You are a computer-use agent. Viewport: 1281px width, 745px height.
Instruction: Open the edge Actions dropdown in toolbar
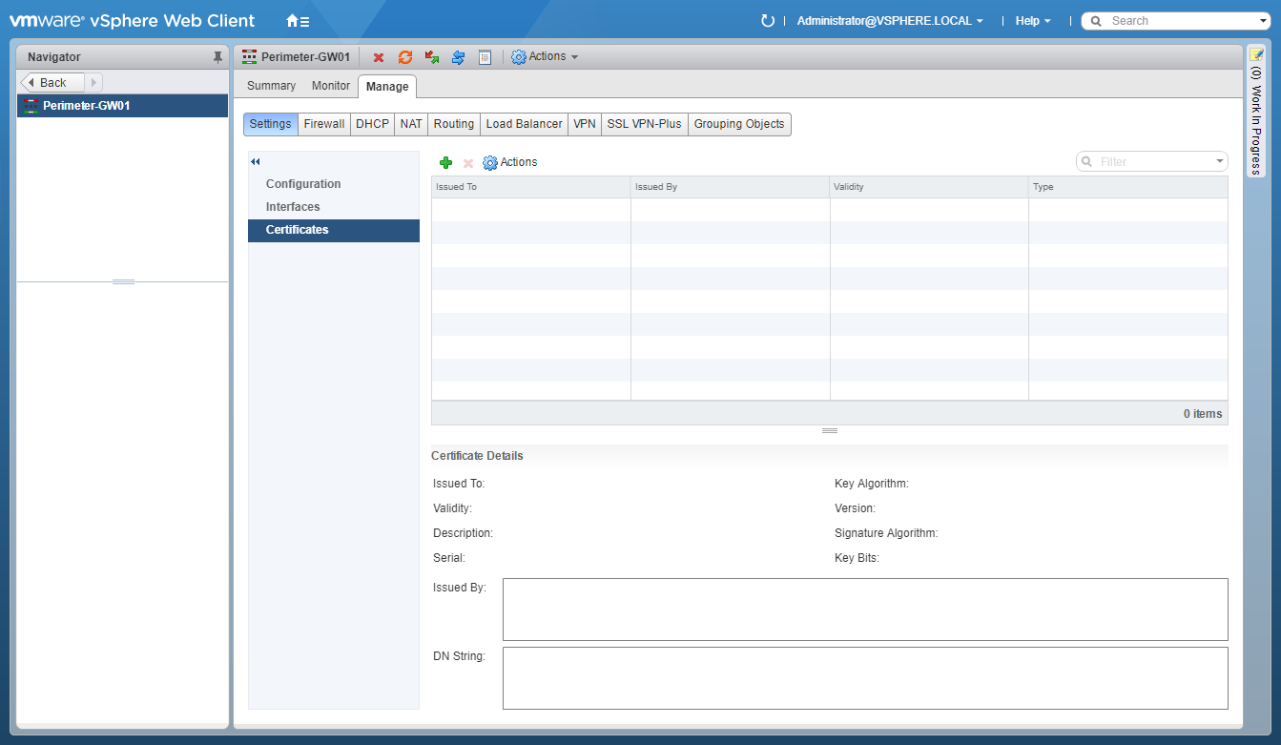[x=546, y=57]
